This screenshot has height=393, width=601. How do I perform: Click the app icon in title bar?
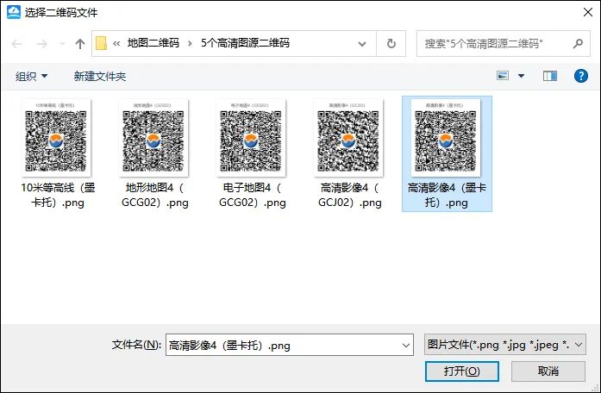[14, 12]
